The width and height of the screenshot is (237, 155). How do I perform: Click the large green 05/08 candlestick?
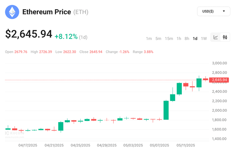(166, 110)
